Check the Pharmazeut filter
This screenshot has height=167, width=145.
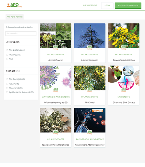(x=7, y=55)
